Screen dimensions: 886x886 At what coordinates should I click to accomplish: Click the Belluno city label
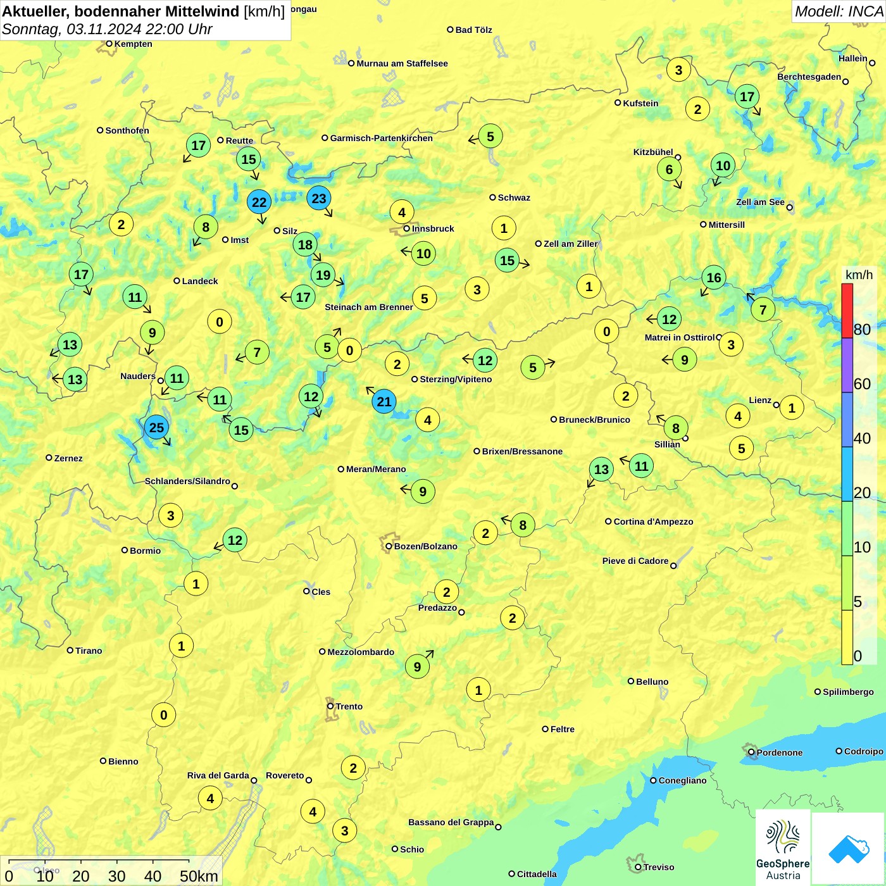tap(652, 682)
